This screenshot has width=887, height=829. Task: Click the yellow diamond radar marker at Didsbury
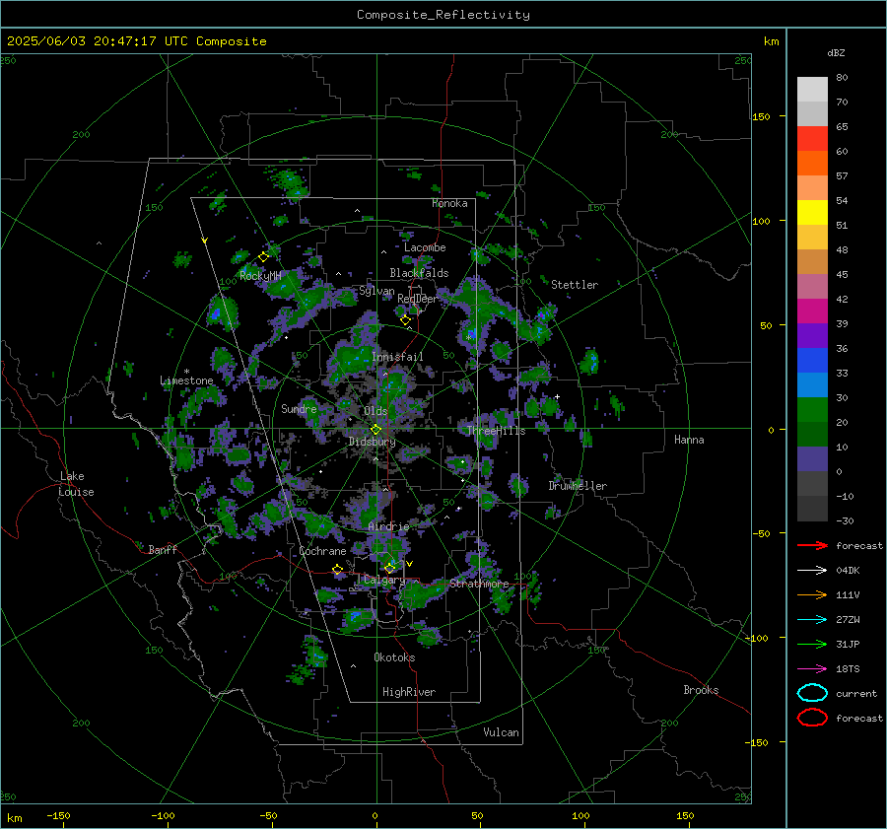pyautogui.click(x=375, y=430)
